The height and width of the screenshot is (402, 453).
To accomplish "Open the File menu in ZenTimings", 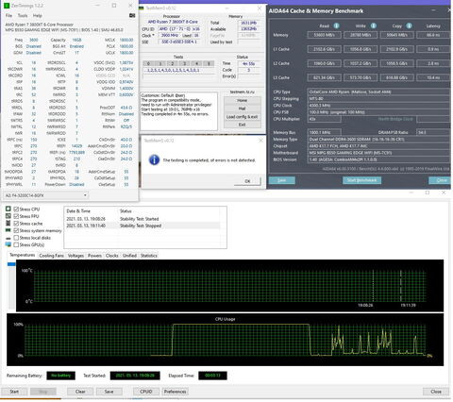I will (x=8, y=15).
